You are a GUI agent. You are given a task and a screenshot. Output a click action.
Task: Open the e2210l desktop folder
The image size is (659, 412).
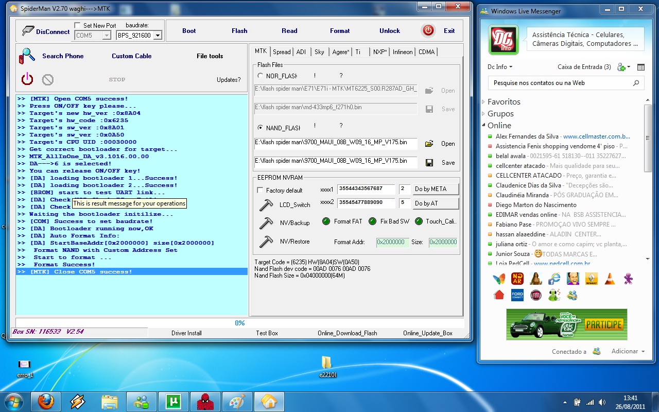coord(327,366)
